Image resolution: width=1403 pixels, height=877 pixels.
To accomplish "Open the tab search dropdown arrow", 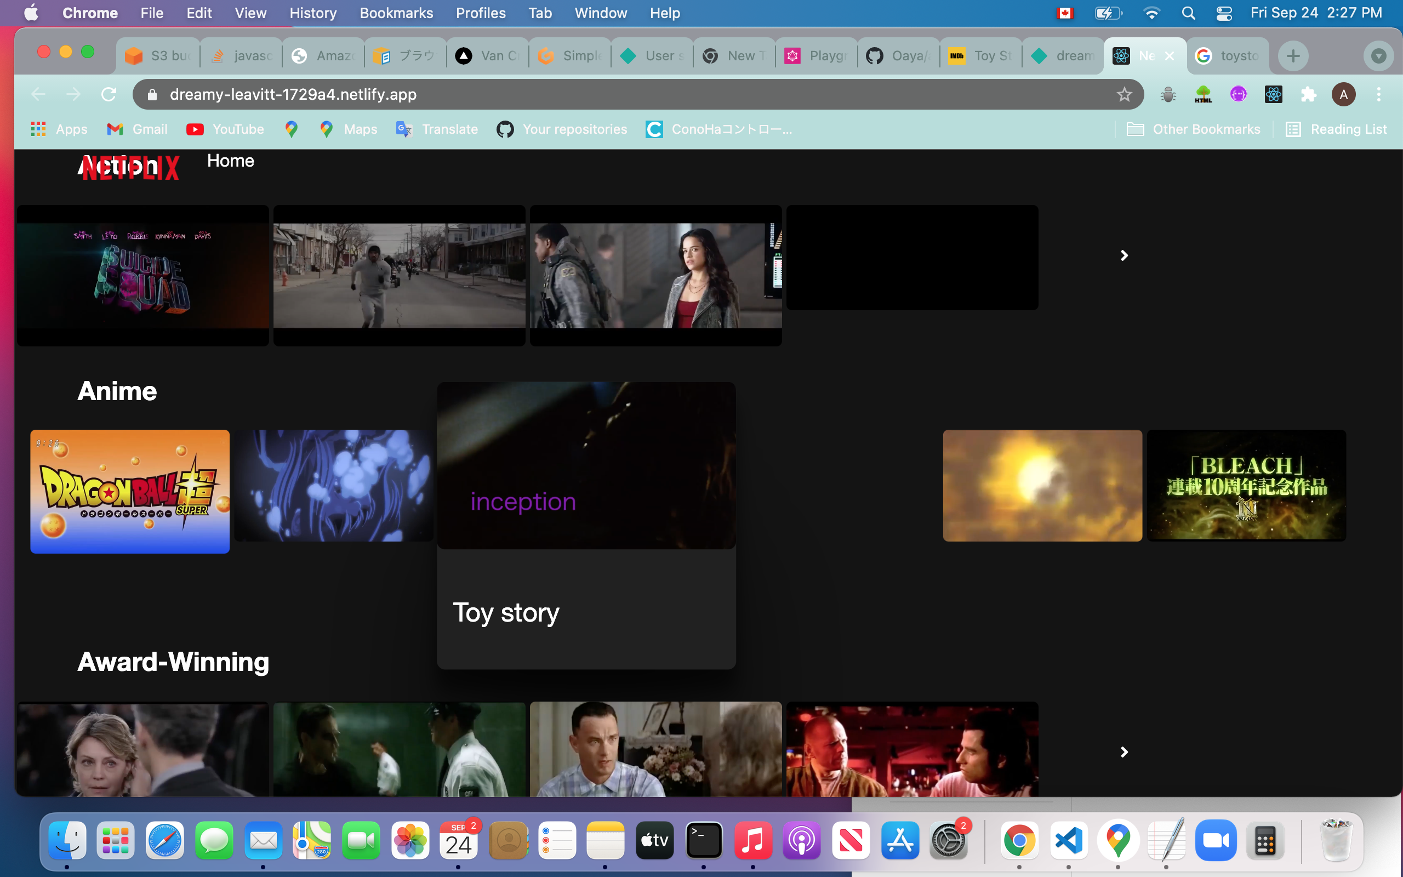I will coord(1379,56).
